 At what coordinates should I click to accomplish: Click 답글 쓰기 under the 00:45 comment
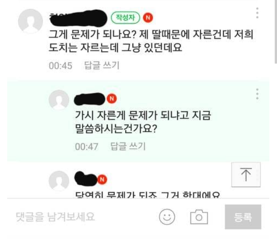point(102,65)
